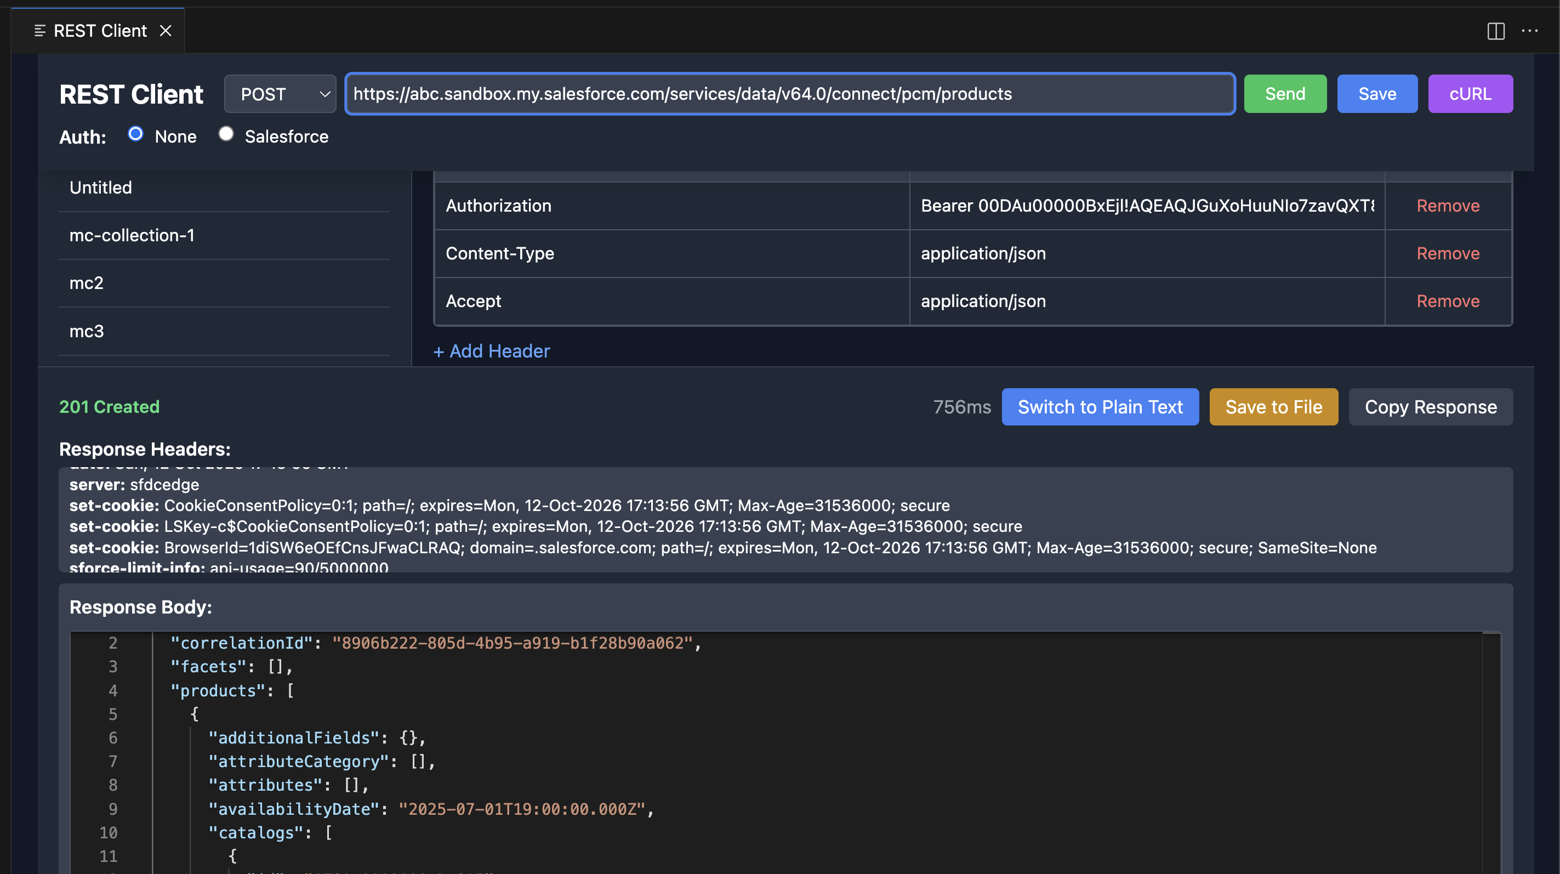The width and height of the screenshot is (1560, 874).
Task: Click the blue Save button
Action: pos(1376,94)
